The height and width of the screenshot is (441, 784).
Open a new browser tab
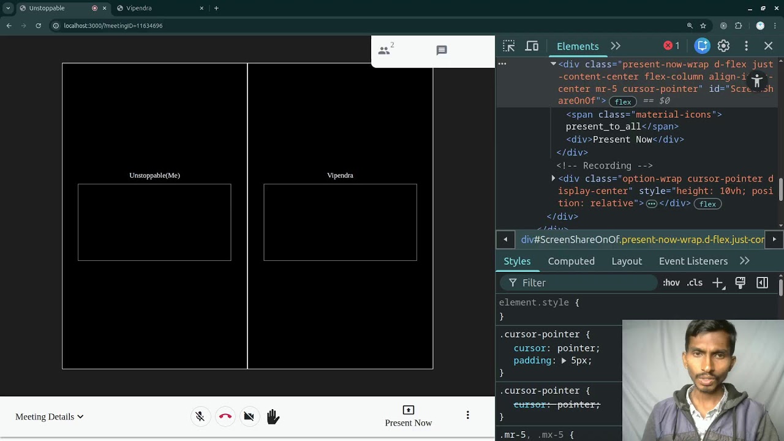pos(216,8)
